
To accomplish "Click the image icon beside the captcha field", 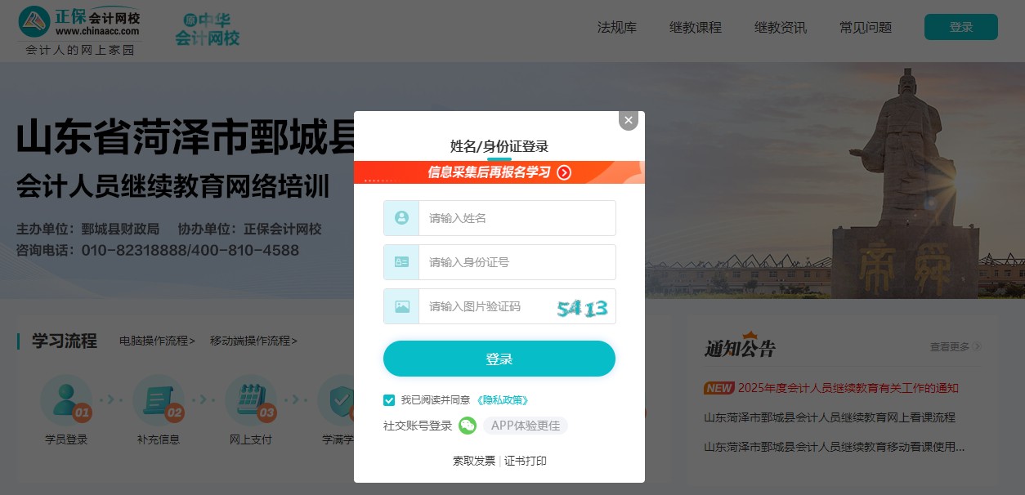I will pos(401,305).
